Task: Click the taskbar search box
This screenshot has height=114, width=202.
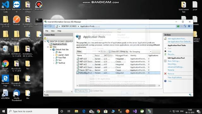Action: point(33,111)
